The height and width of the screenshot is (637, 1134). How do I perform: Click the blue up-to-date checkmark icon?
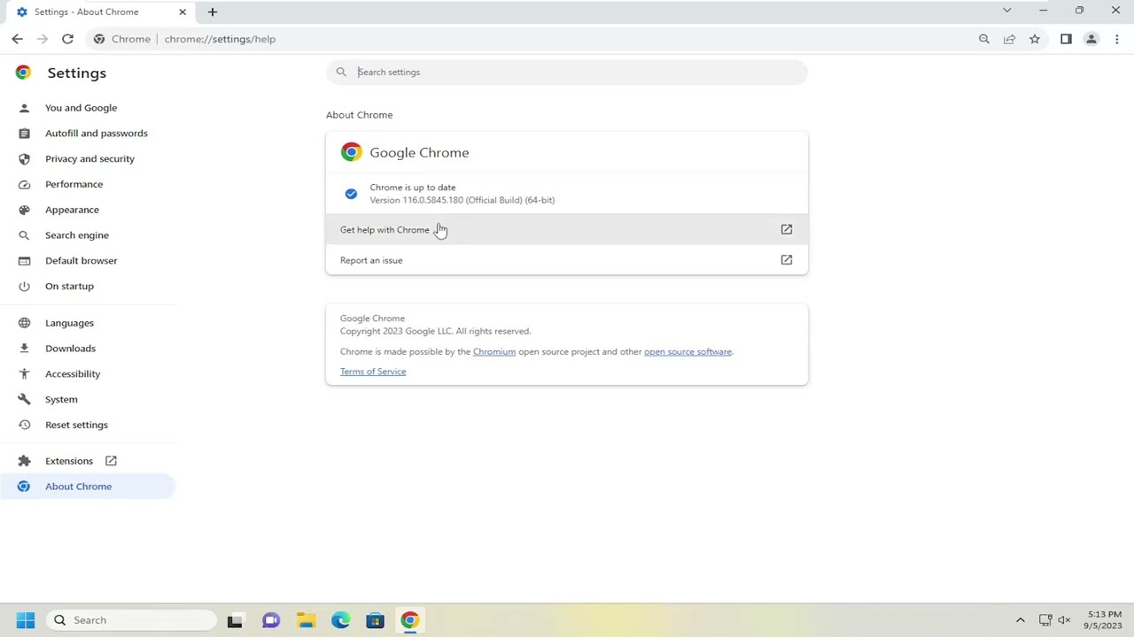pos(351,194)
